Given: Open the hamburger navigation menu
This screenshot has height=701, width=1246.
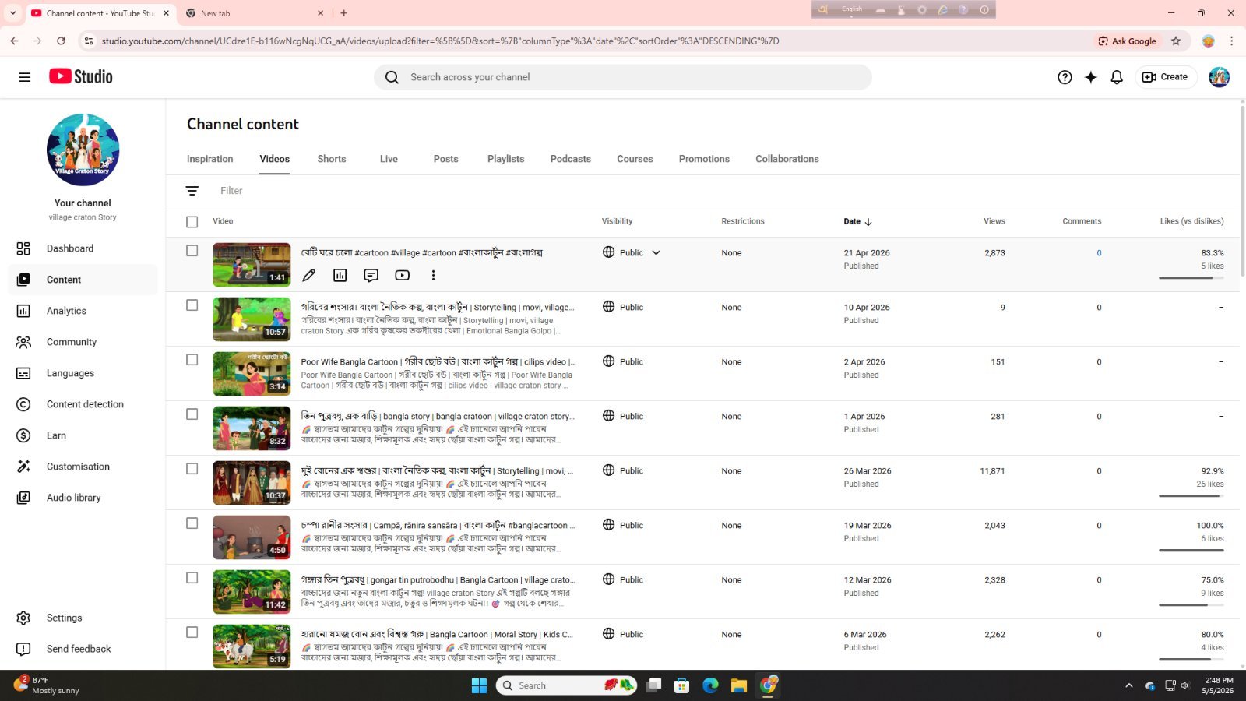Looking at the screenshot, I should coord(25,77).
